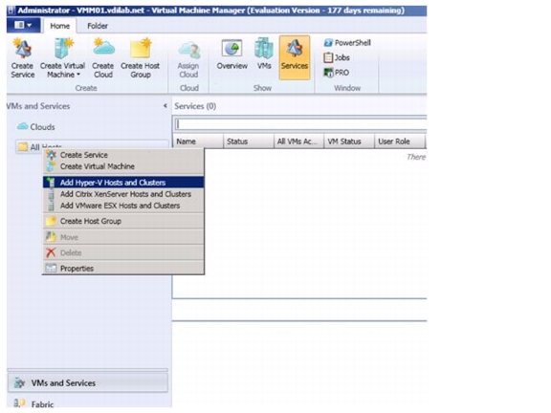Choose Create Service in context menu

[123, 155]
